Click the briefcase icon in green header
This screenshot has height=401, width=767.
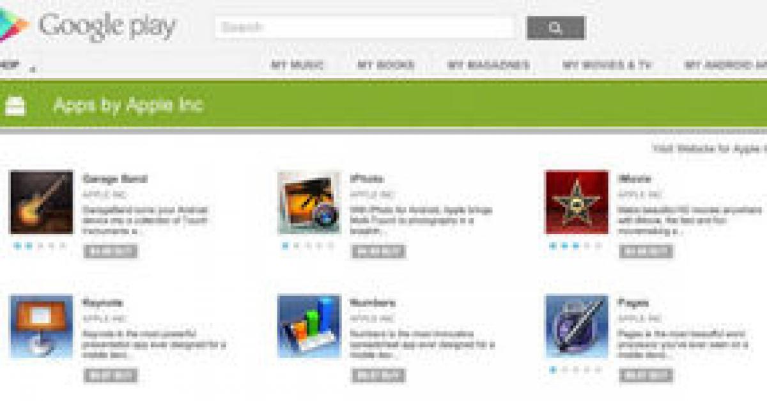point(15,105)
